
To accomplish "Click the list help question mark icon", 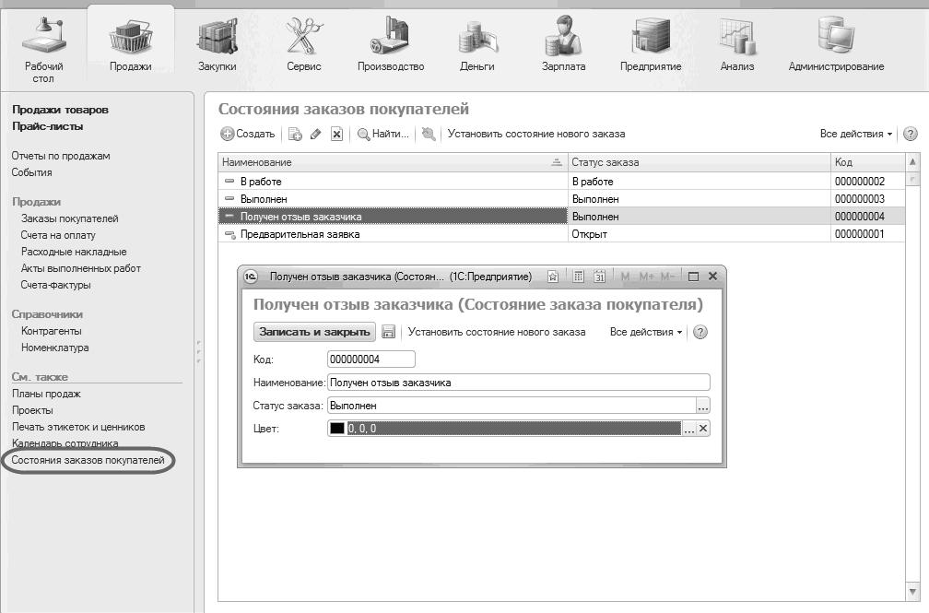I will coord(910,134).
